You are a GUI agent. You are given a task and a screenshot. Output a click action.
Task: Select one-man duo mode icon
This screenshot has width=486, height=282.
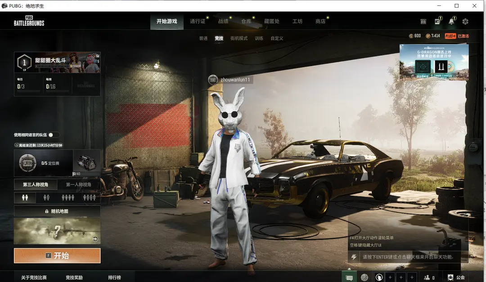tap(46, 197)
